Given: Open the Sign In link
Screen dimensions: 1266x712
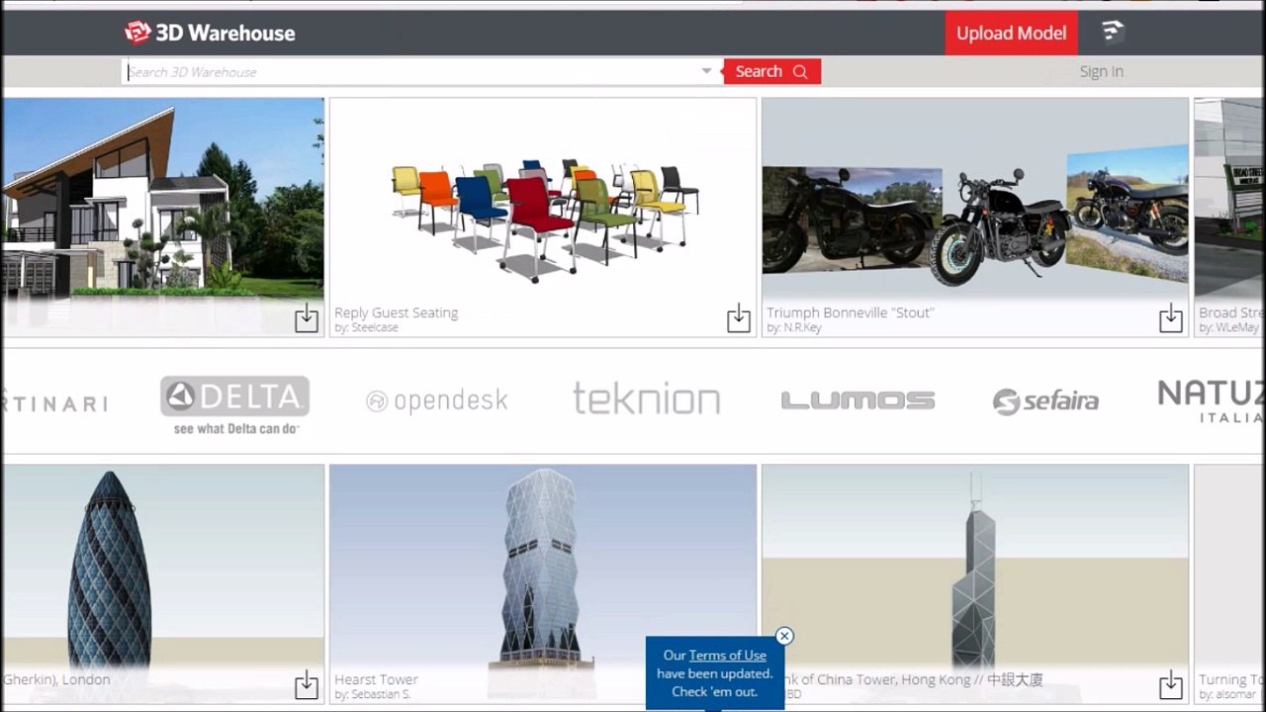Looking at the screenshot, I should (x=1101, y=71).
